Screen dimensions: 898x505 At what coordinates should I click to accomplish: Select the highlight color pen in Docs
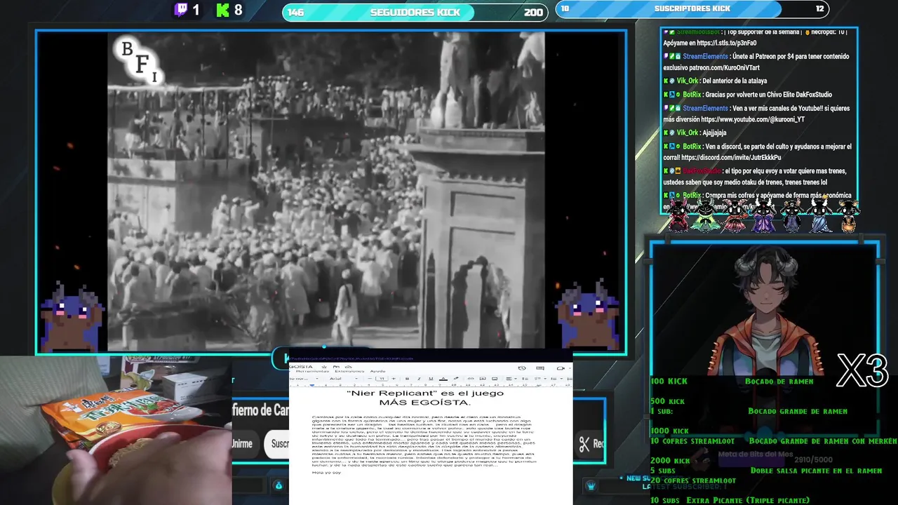point(456,379)
